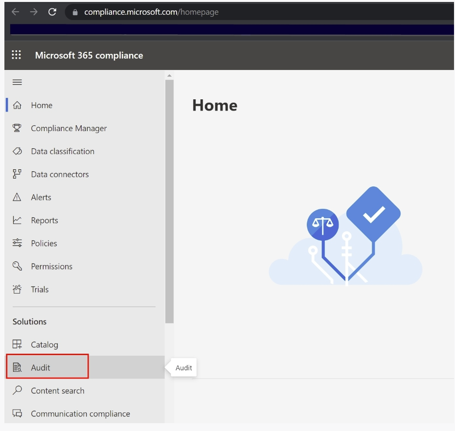Screen dimensions: 455x431
Task: Open the Catalog solution
Action: pos(44,344)
